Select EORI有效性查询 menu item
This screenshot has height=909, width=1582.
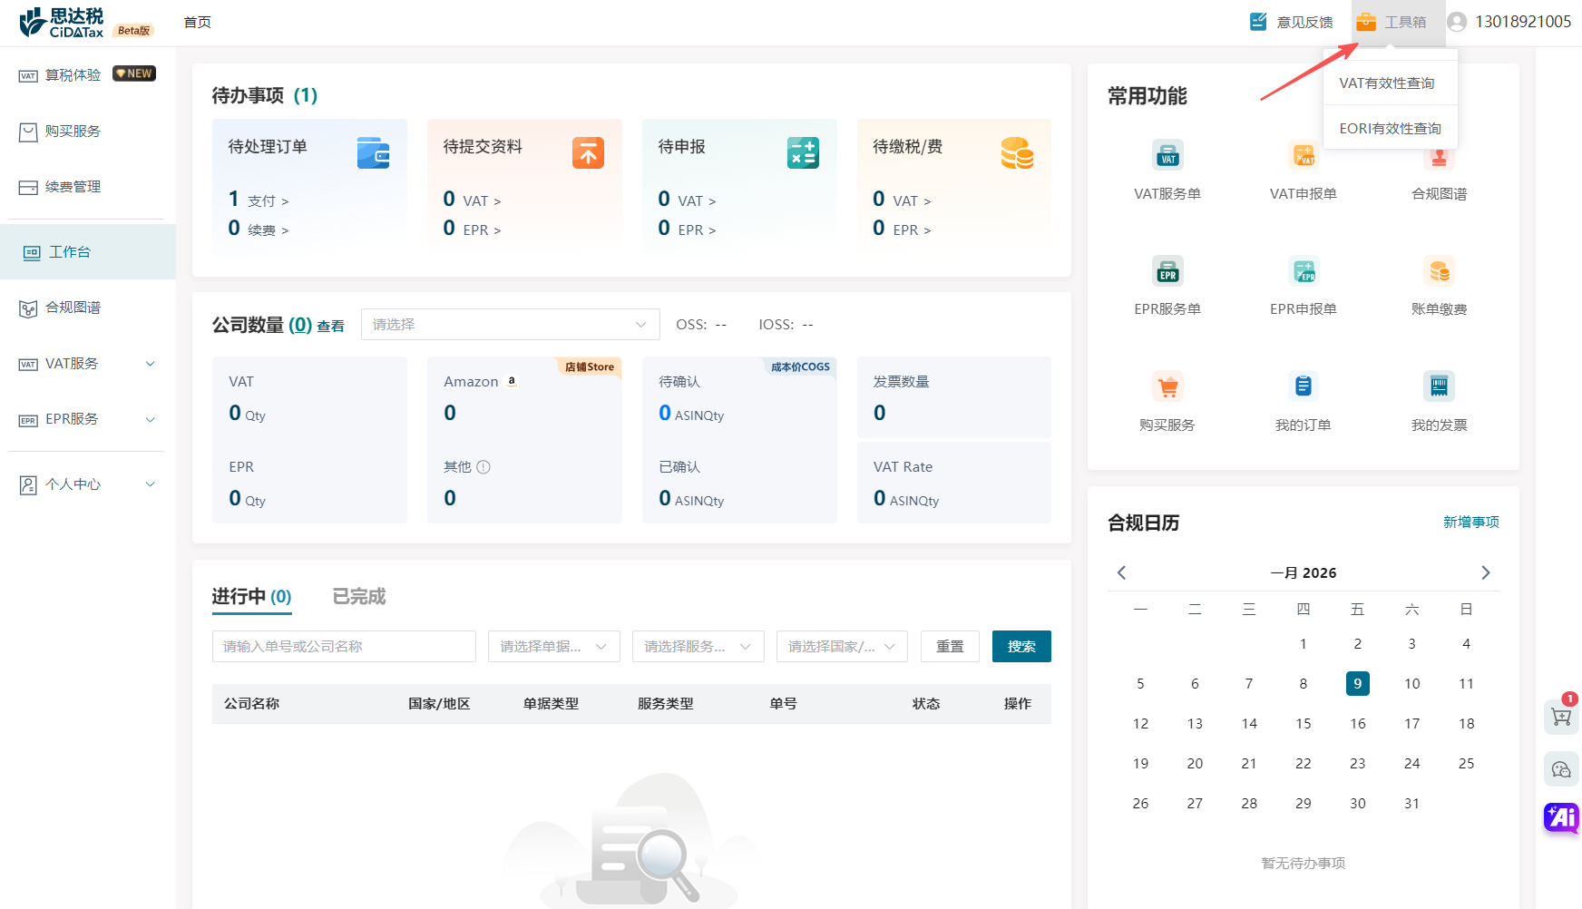click(x=1390, y=129)
